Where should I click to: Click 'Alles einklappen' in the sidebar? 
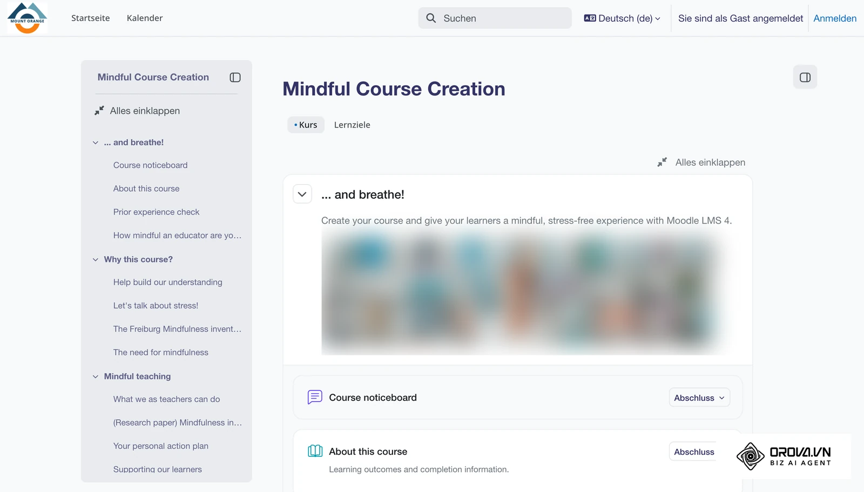[x=145, y=111]
